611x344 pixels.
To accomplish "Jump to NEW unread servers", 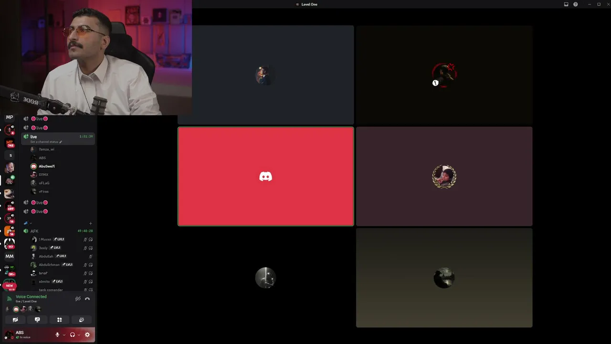I will (x=9, y=286).
